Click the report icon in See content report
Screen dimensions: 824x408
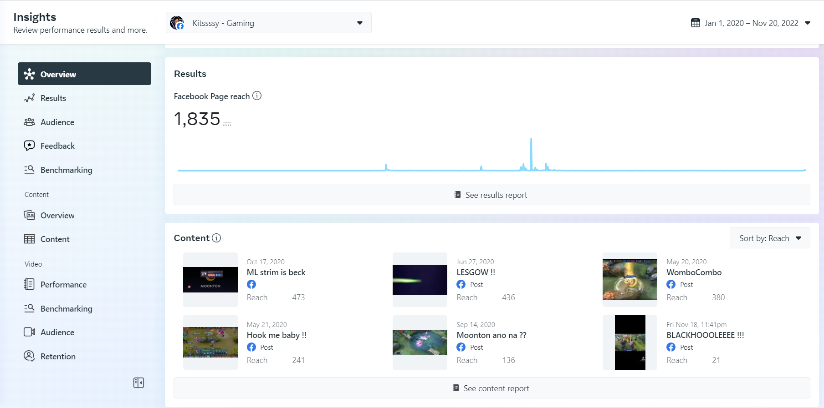[x=456, y=388]
